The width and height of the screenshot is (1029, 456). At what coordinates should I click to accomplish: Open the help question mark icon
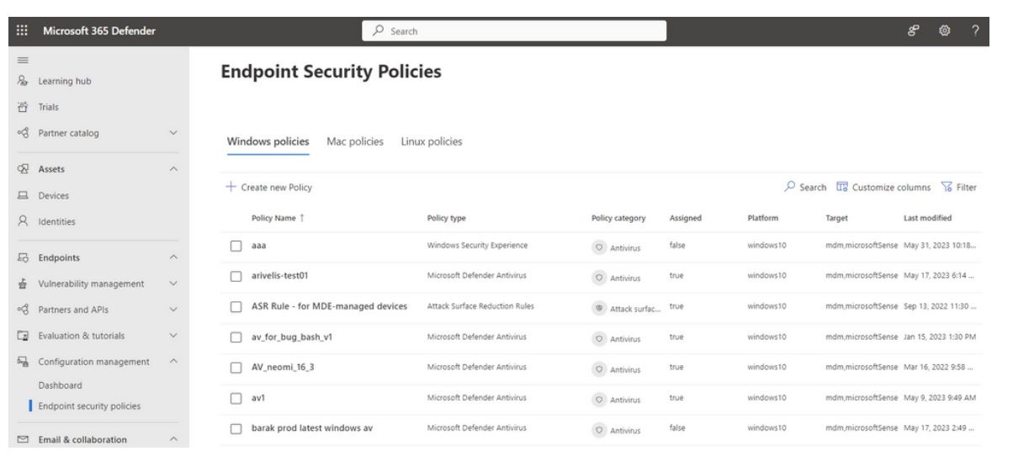point(976,31)
